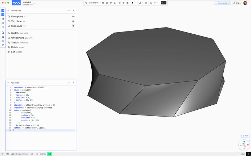This screenshot has width=251, height=156.
Task: Click the insert-file sidebar icon
Action: tap(3, 33)
